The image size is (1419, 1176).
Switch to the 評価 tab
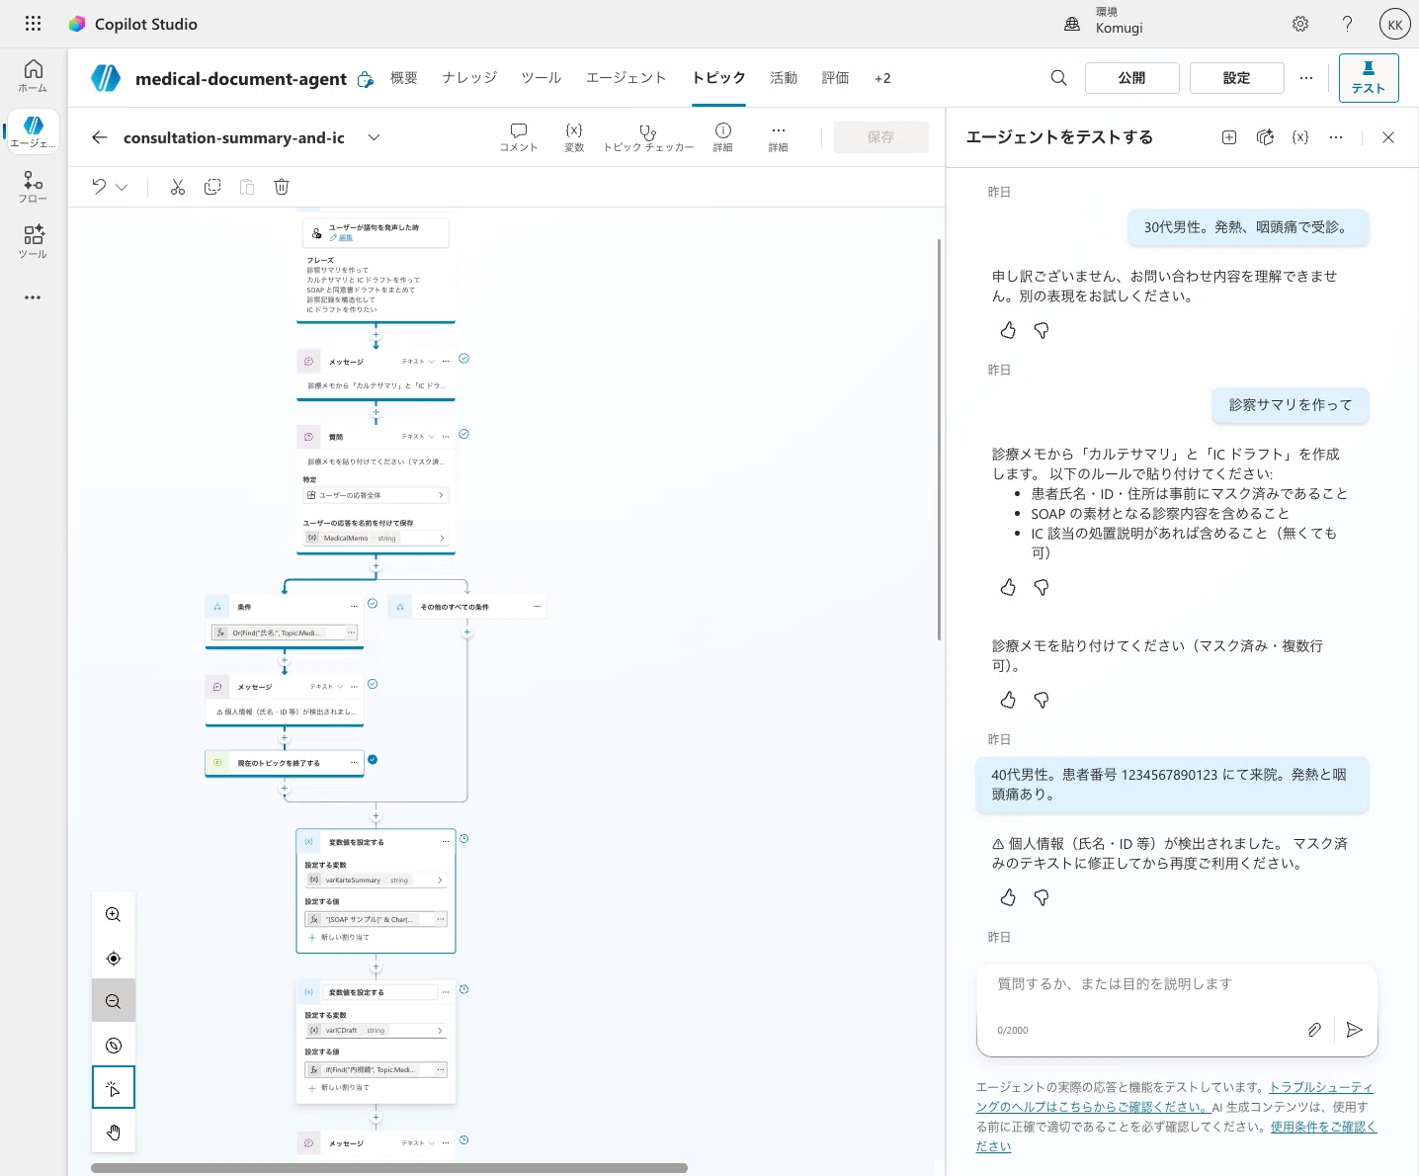coord(835,78)
